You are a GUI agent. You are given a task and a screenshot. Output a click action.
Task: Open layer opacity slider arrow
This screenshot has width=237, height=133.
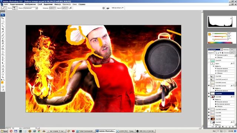point(235,50)
